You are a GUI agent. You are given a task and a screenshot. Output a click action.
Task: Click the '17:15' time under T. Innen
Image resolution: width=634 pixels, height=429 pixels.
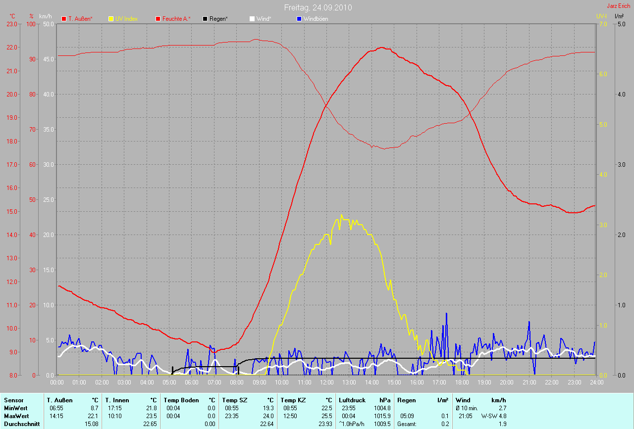pyautogui.click(x=114, y=408)
